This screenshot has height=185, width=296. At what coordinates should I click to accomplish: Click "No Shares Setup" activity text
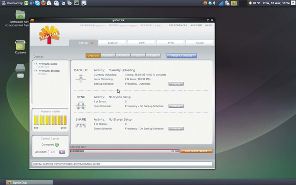coord(120,119)
